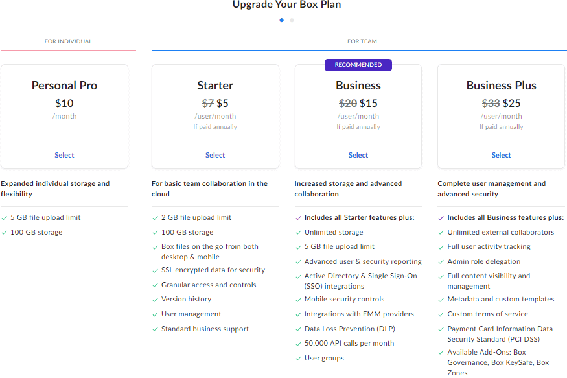Click the checkmark next to "User management"
The height and width of the screenshot is (378, 567).
click(x=156, y=313)
